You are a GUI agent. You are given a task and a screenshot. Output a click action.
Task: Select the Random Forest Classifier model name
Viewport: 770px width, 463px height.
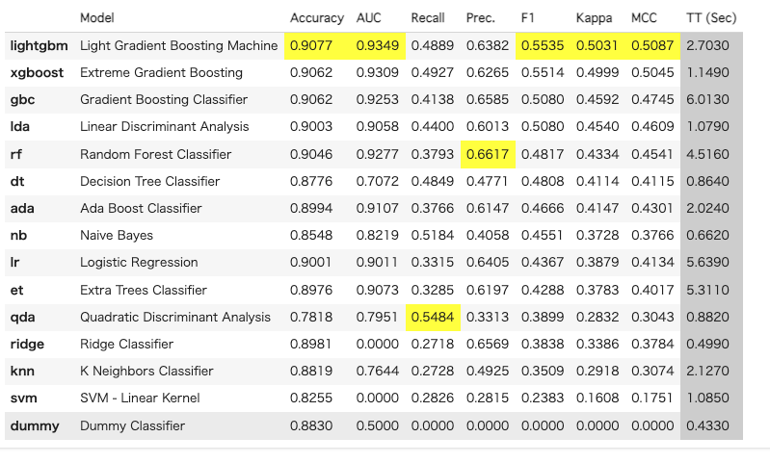[155, 154]
